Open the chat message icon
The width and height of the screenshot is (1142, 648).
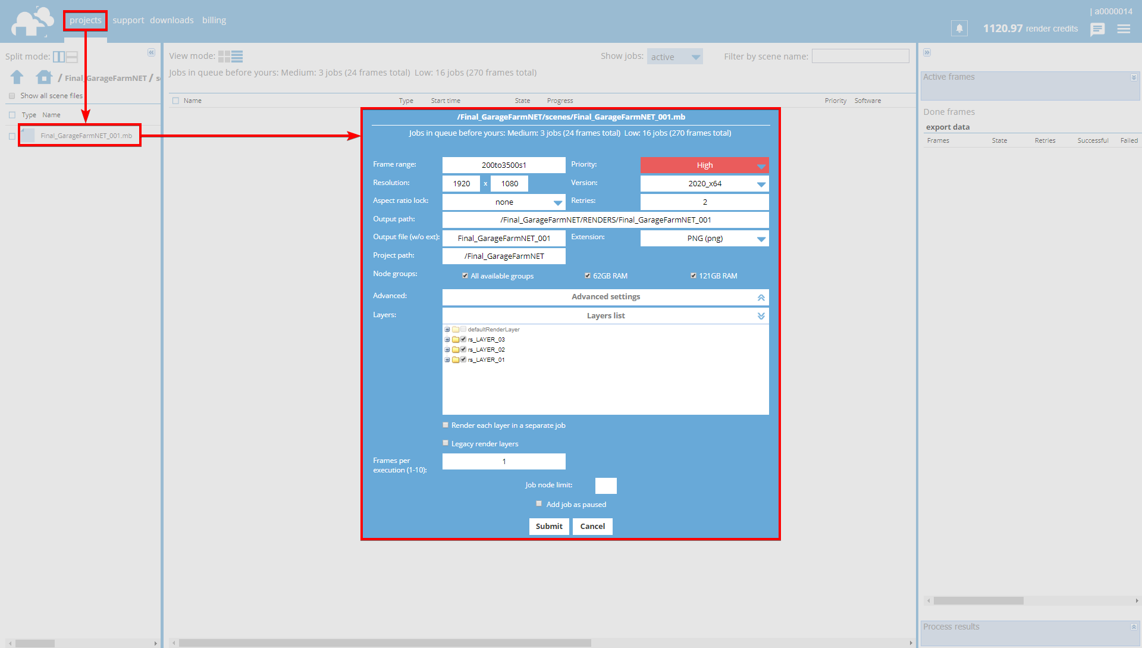(x=1097, y=29)
